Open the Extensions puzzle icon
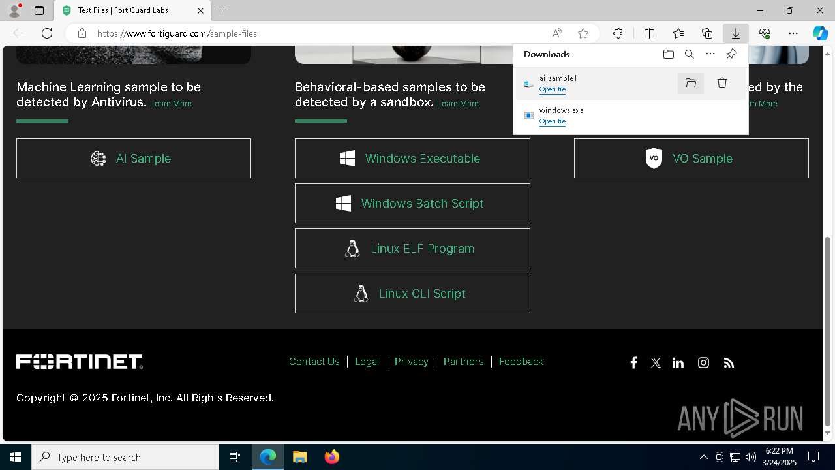835x470 pixels. point(618,33)
